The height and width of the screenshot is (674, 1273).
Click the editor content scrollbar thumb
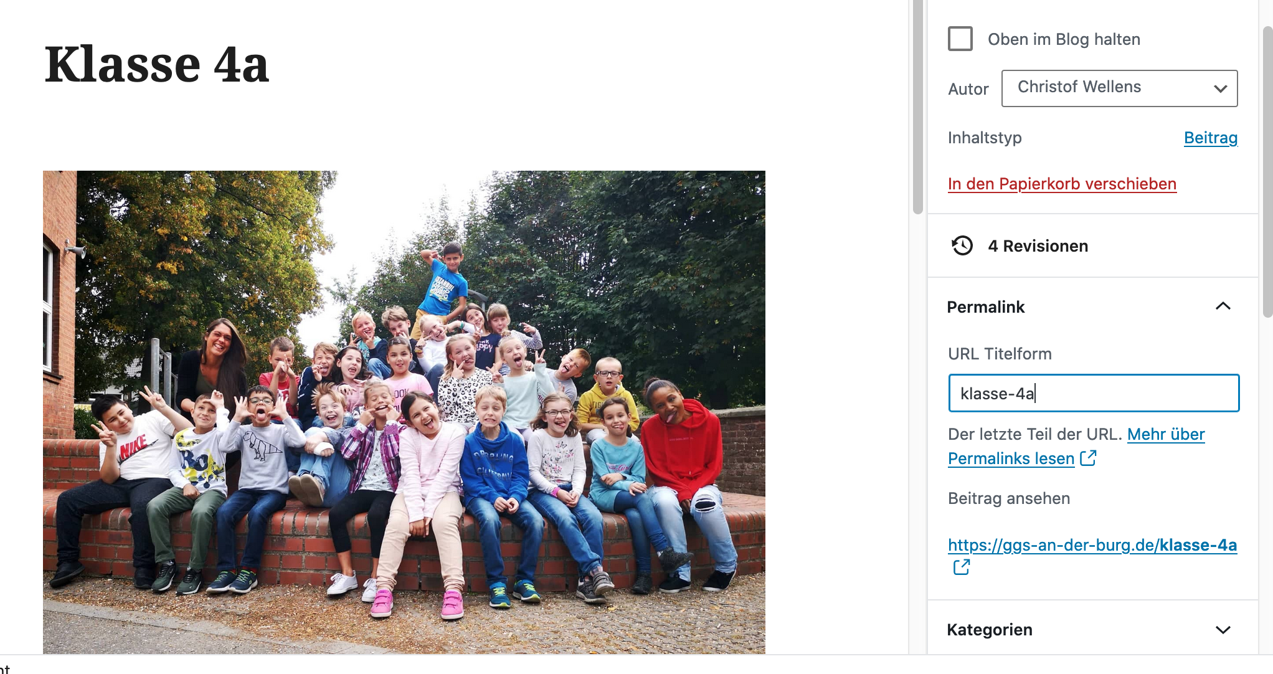click(x=917, y=107)
